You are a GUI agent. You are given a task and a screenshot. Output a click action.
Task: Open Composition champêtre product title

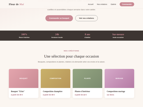click(x=53, y=91)
